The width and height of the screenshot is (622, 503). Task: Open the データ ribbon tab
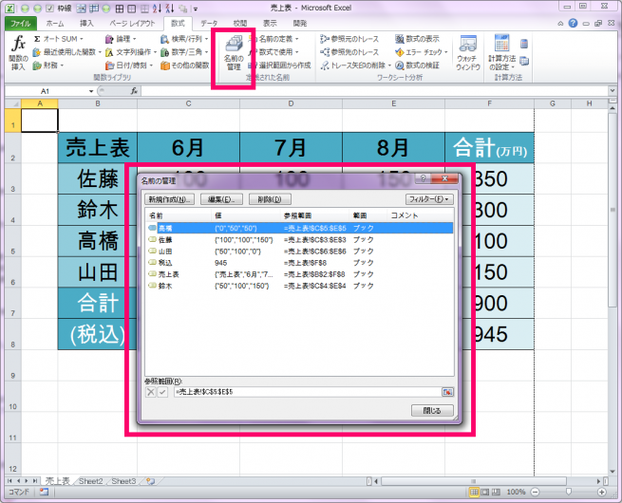[209, 22]
